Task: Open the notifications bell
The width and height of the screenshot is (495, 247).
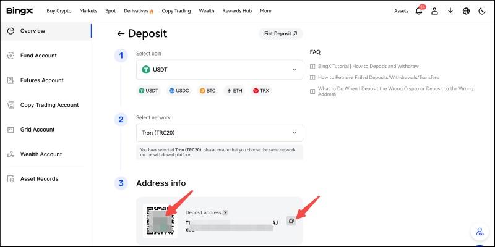Action: (x=419, y=11)
